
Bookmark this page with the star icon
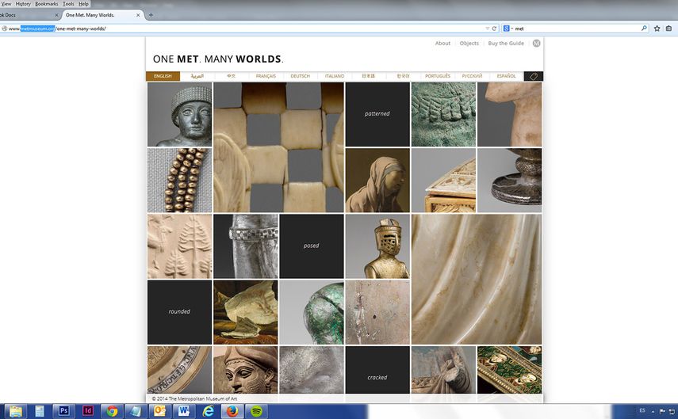click(657, 29)
